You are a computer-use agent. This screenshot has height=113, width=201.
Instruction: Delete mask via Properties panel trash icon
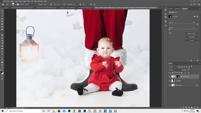point(197,61)
